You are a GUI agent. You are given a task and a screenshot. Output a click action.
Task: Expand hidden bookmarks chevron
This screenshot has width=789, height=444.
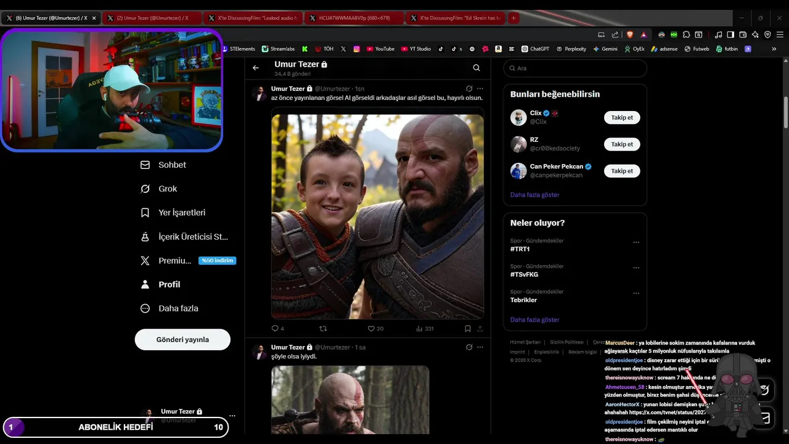(774, 49)
